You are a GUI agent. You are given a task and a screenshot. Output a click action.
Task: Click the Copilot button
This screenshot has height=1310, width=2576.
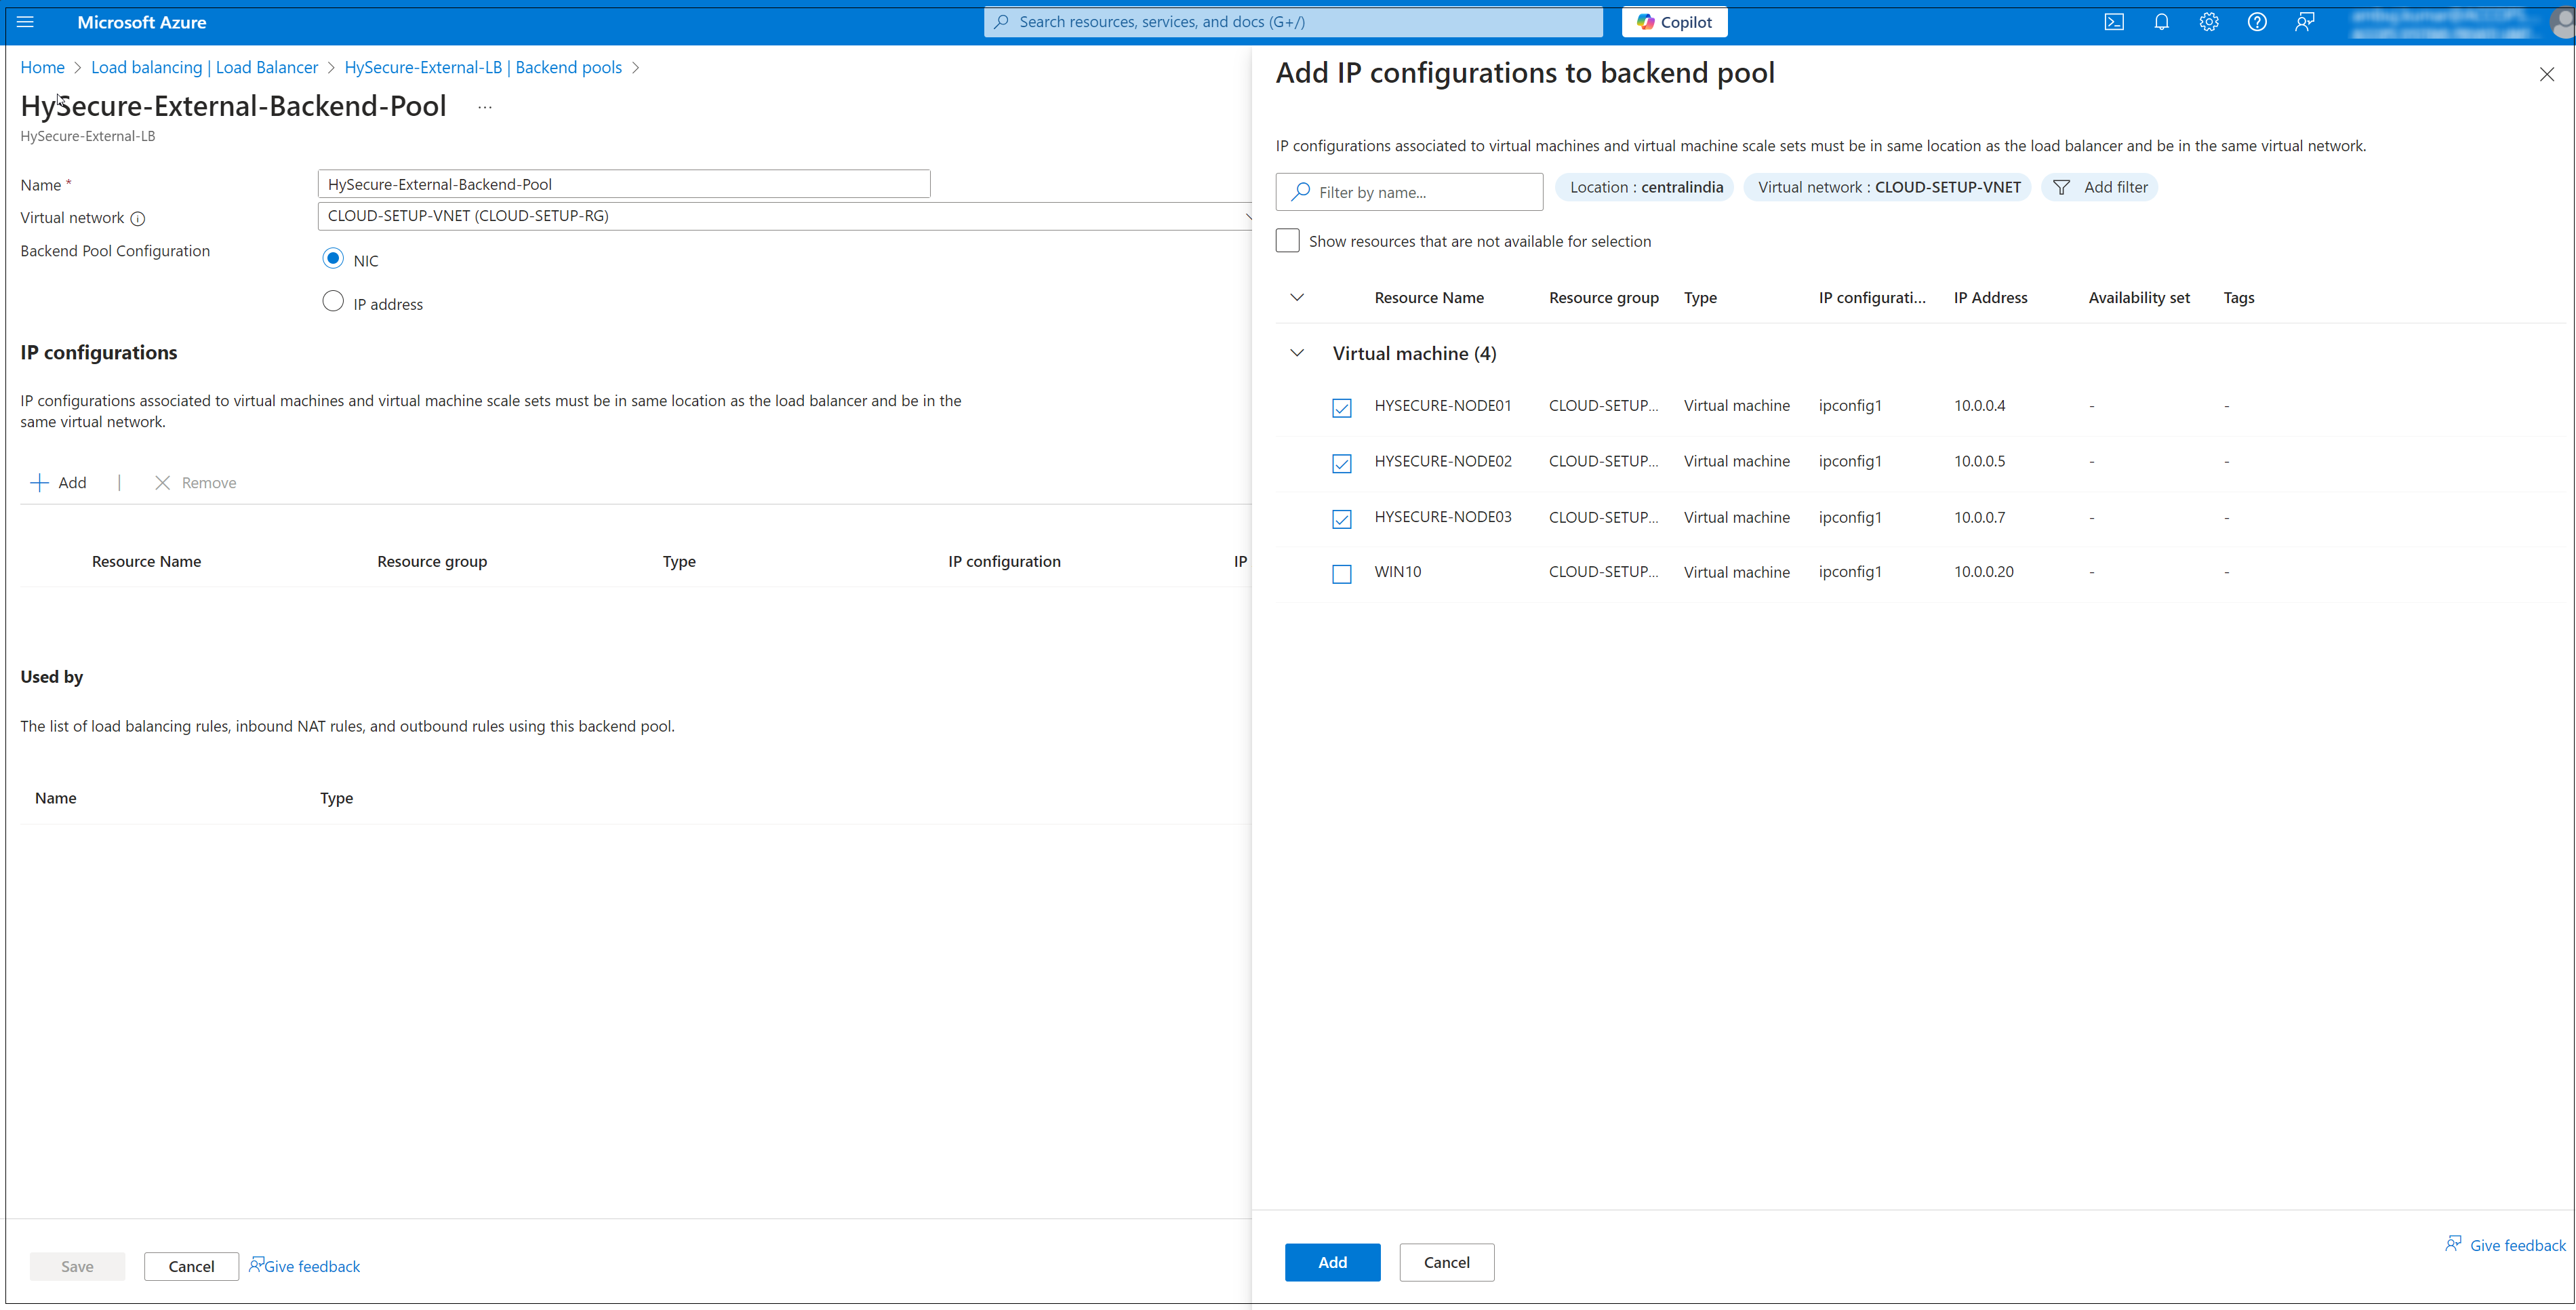pyautogui.click(x=1674, y=22)
